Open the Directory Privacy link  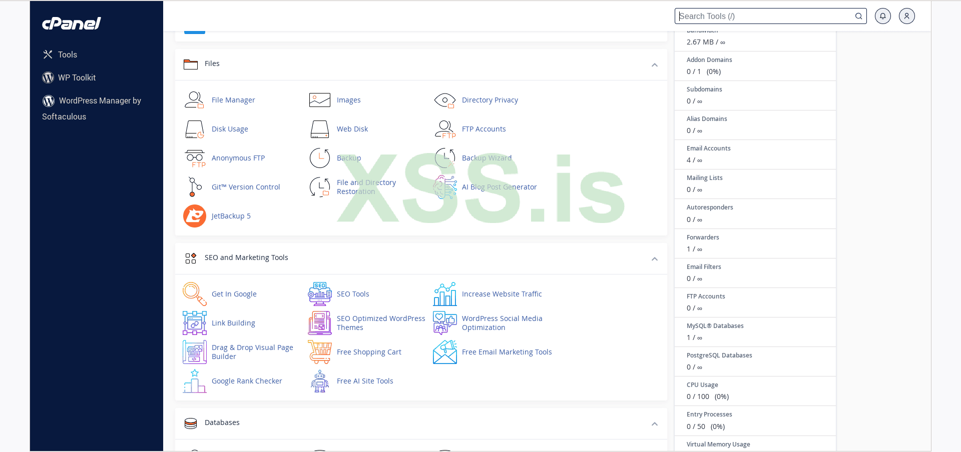(x=490, y=100)
